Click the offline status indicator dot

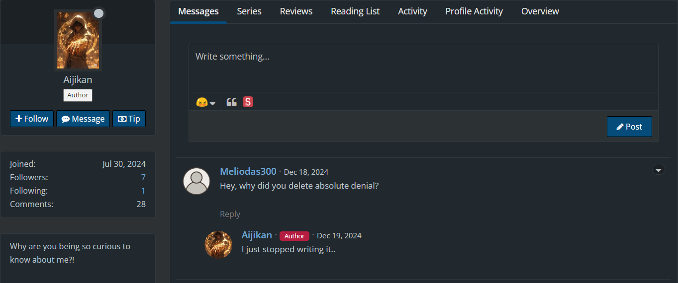[x=98, y=13]
